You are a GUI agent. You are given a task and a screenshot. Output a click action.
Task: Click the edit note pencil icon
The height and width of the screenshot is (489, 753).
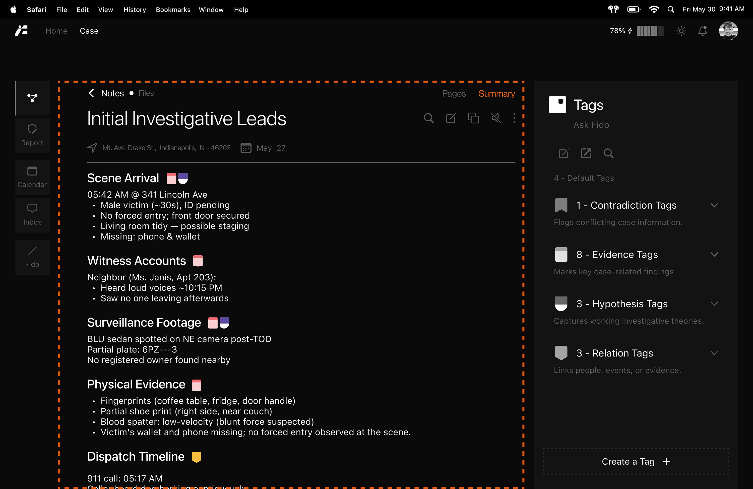tap(451, 118)
